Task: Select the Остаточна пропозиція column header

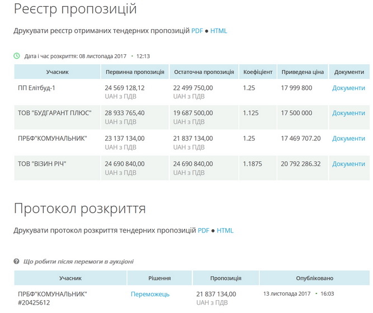Action: click(x=204, y=72)
